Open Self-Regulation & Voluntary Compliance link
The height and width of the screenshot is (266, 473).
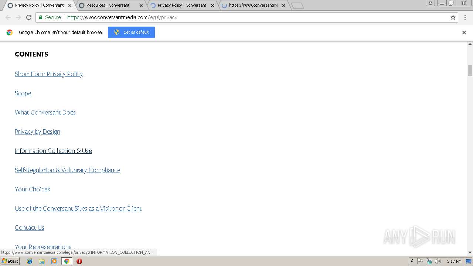click(67, 170)
